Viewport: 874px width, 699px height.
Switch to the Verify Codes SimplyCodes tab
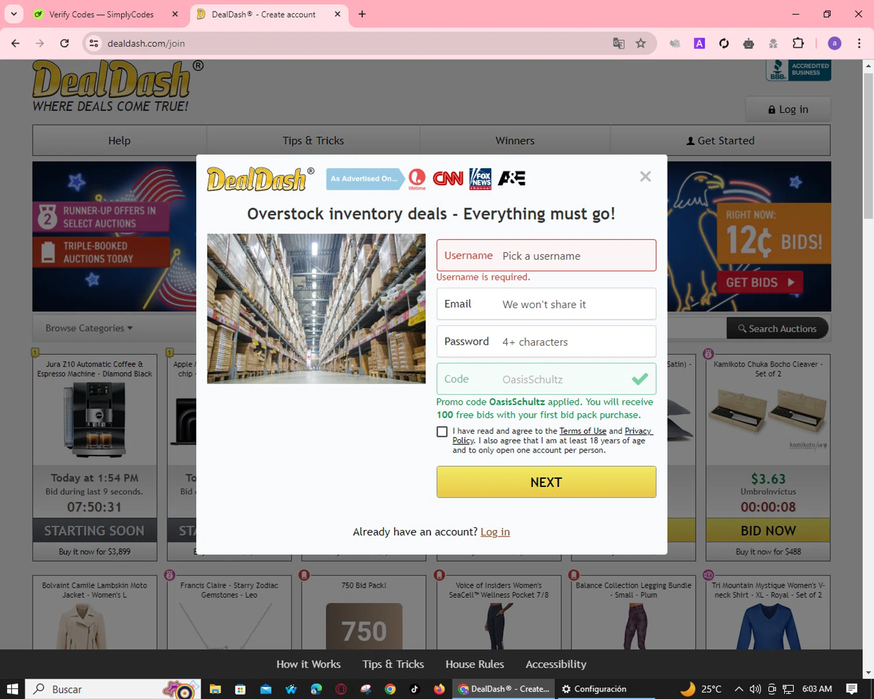pos(101,15)
